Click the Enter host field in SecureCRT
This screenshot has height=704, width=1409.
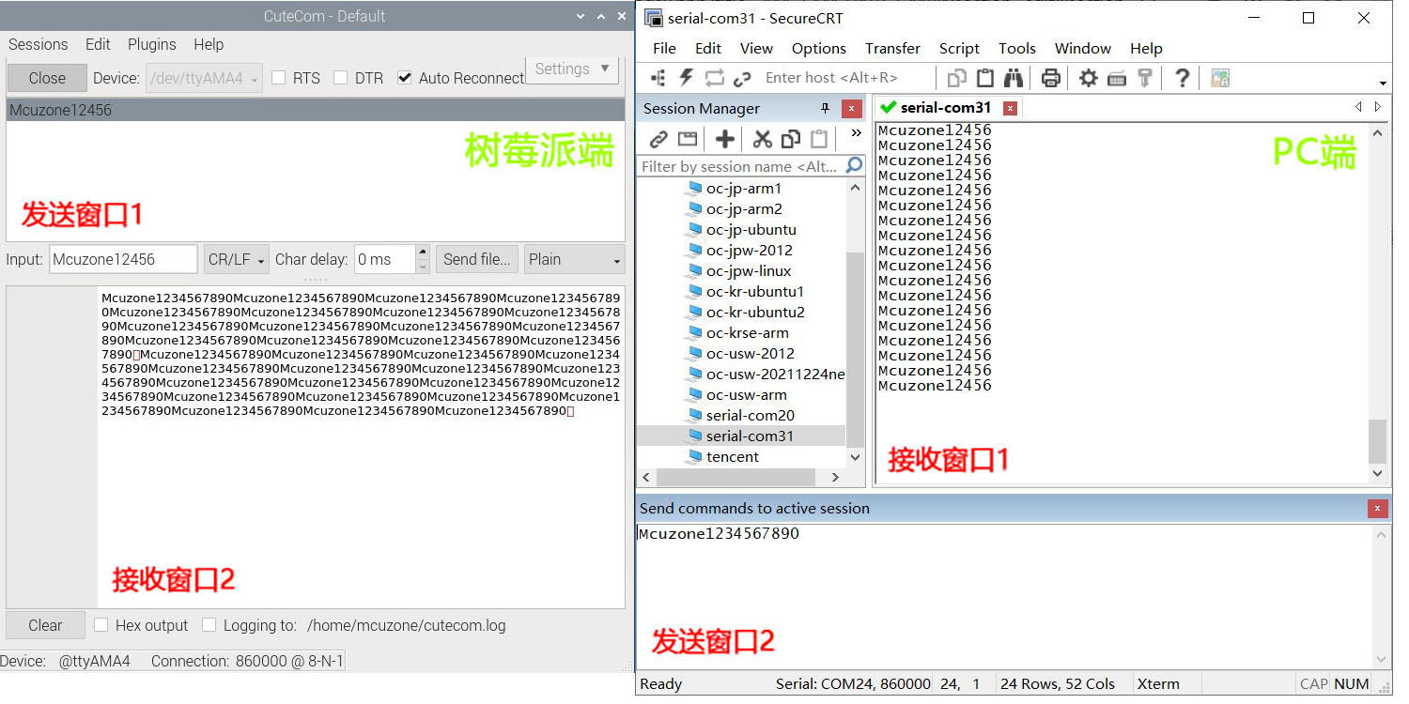point(848,78)
